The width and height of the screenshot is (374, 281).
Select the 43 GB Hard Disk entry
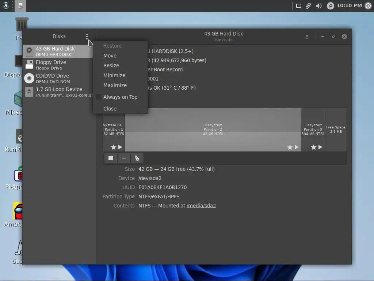coord(57,51)
